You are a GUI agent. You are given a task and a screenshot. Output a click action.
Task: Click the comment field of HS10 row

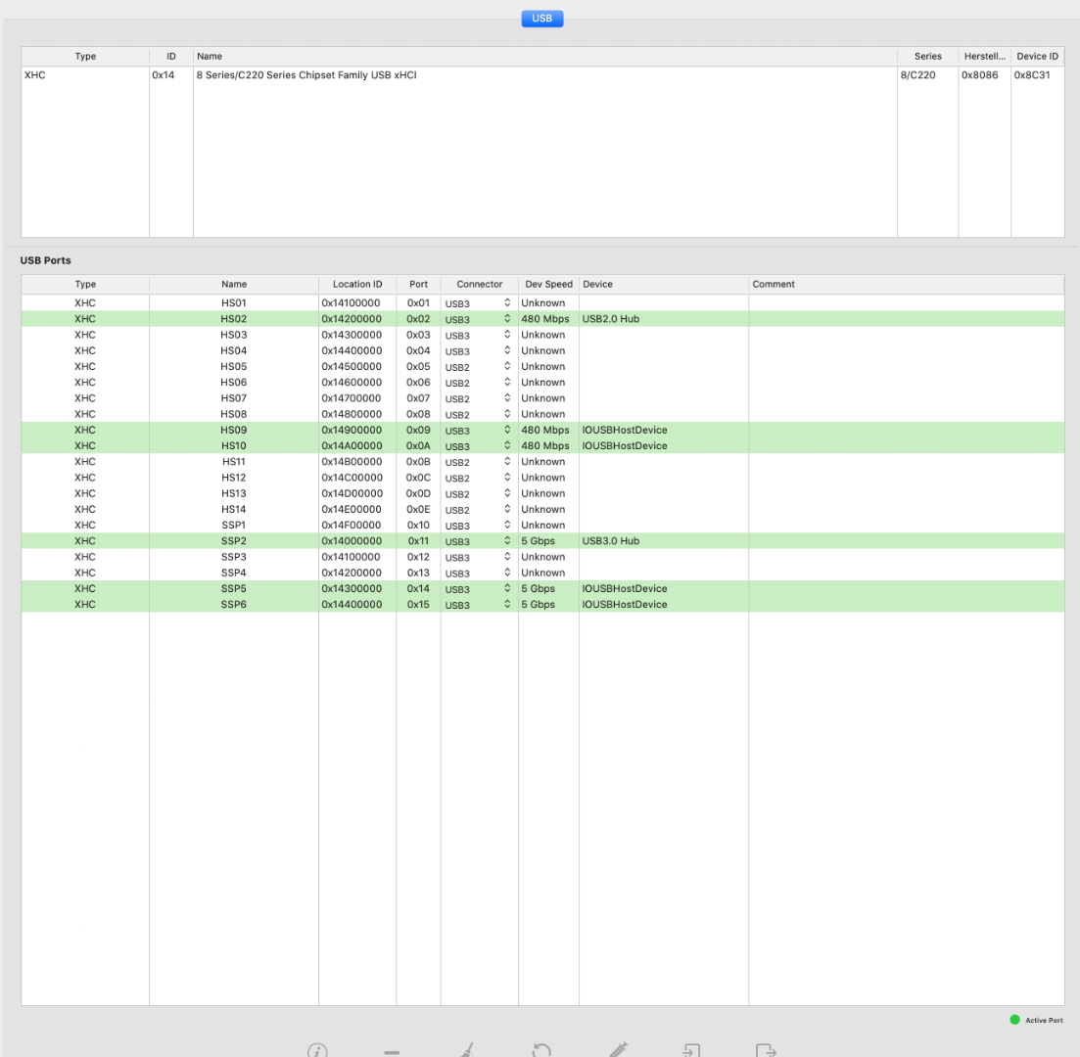click(x=906, y=445)
